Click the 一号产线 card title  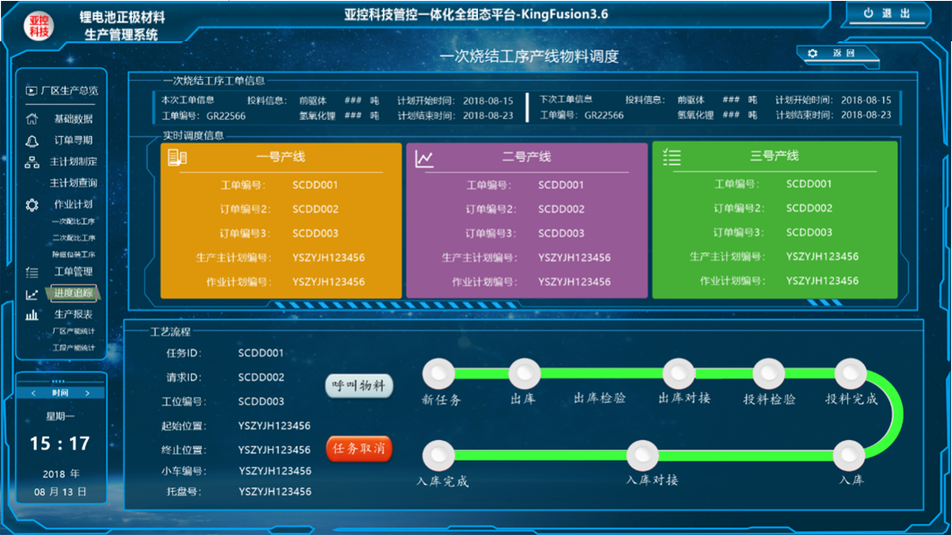pos(281,158)
